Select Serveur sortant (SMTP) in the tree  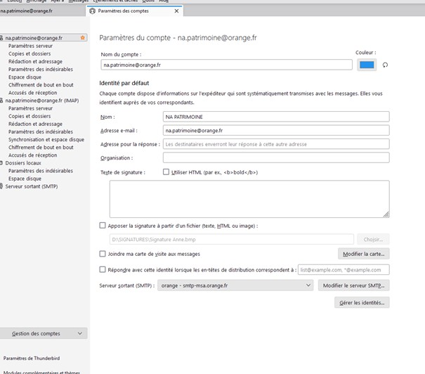(32, 186)
